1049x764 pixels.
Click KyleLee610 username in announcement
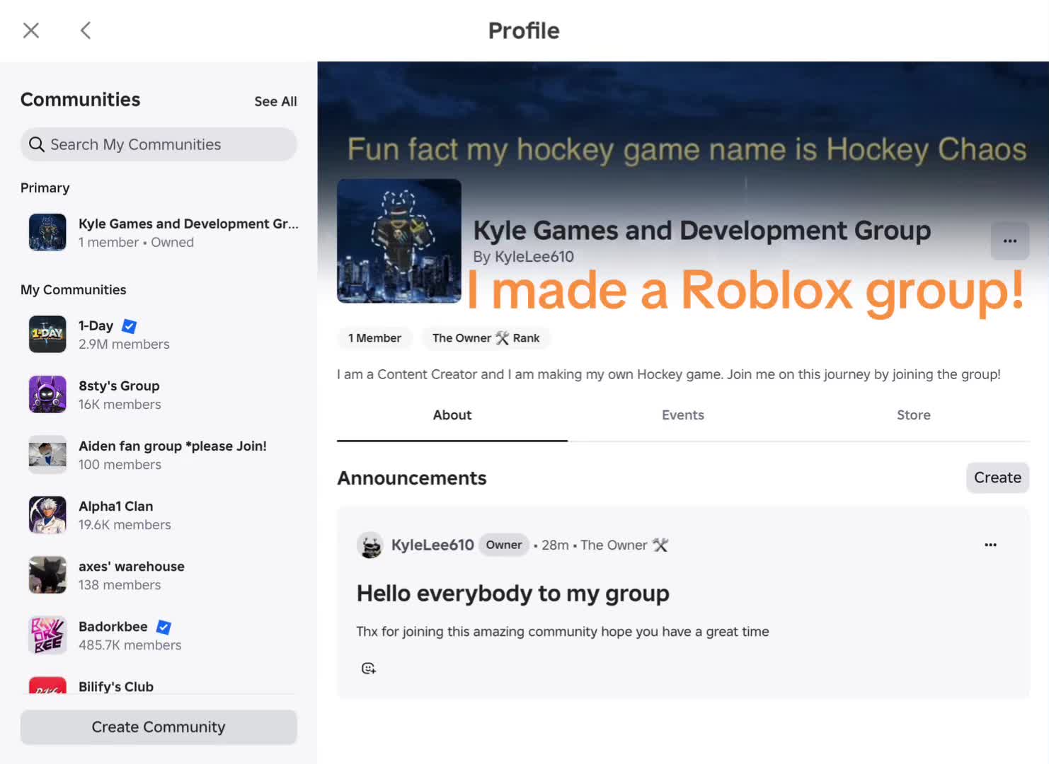pos(432,545)
